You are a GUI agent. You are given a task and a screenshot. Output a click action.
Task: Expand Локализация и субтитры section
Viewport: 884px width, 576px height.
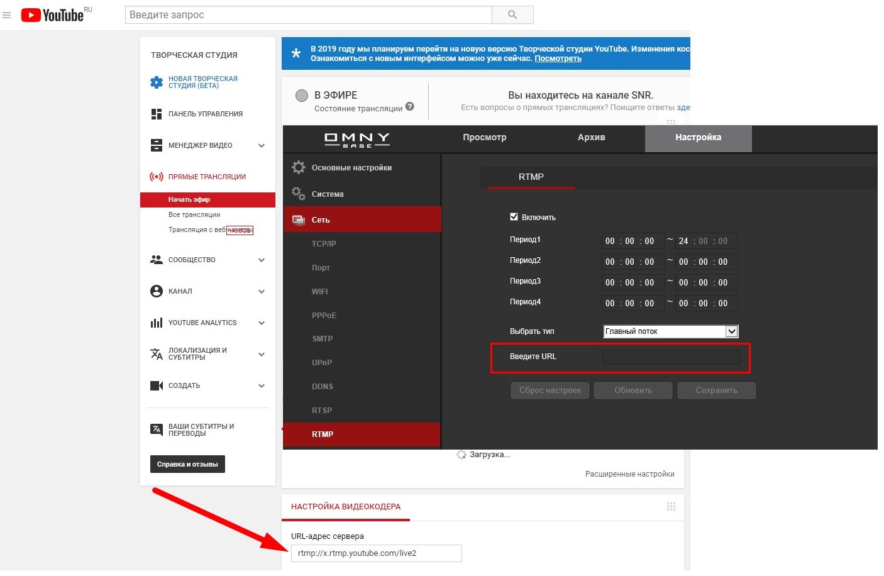pos(262,354)
